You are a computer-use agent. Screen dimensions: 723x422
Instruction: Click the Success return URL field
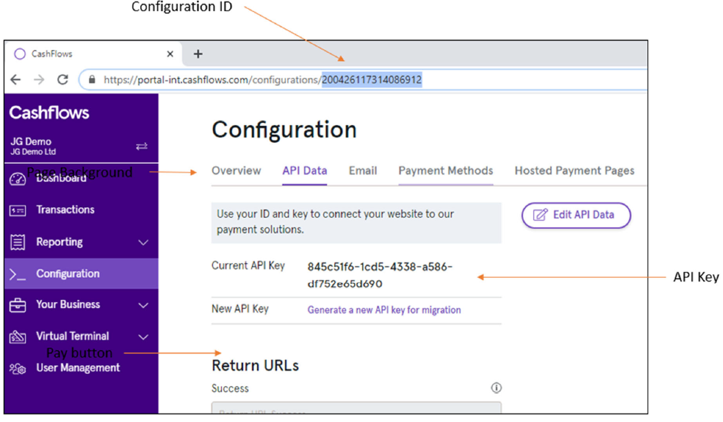click(x=356, y=408)
